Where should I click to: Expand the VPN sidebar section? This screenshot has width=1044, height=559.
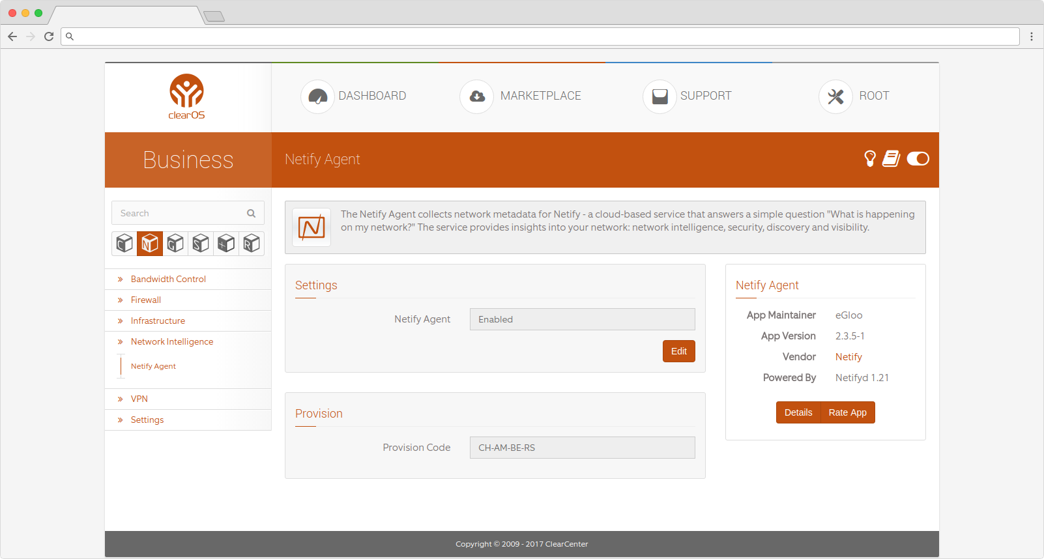139,399
